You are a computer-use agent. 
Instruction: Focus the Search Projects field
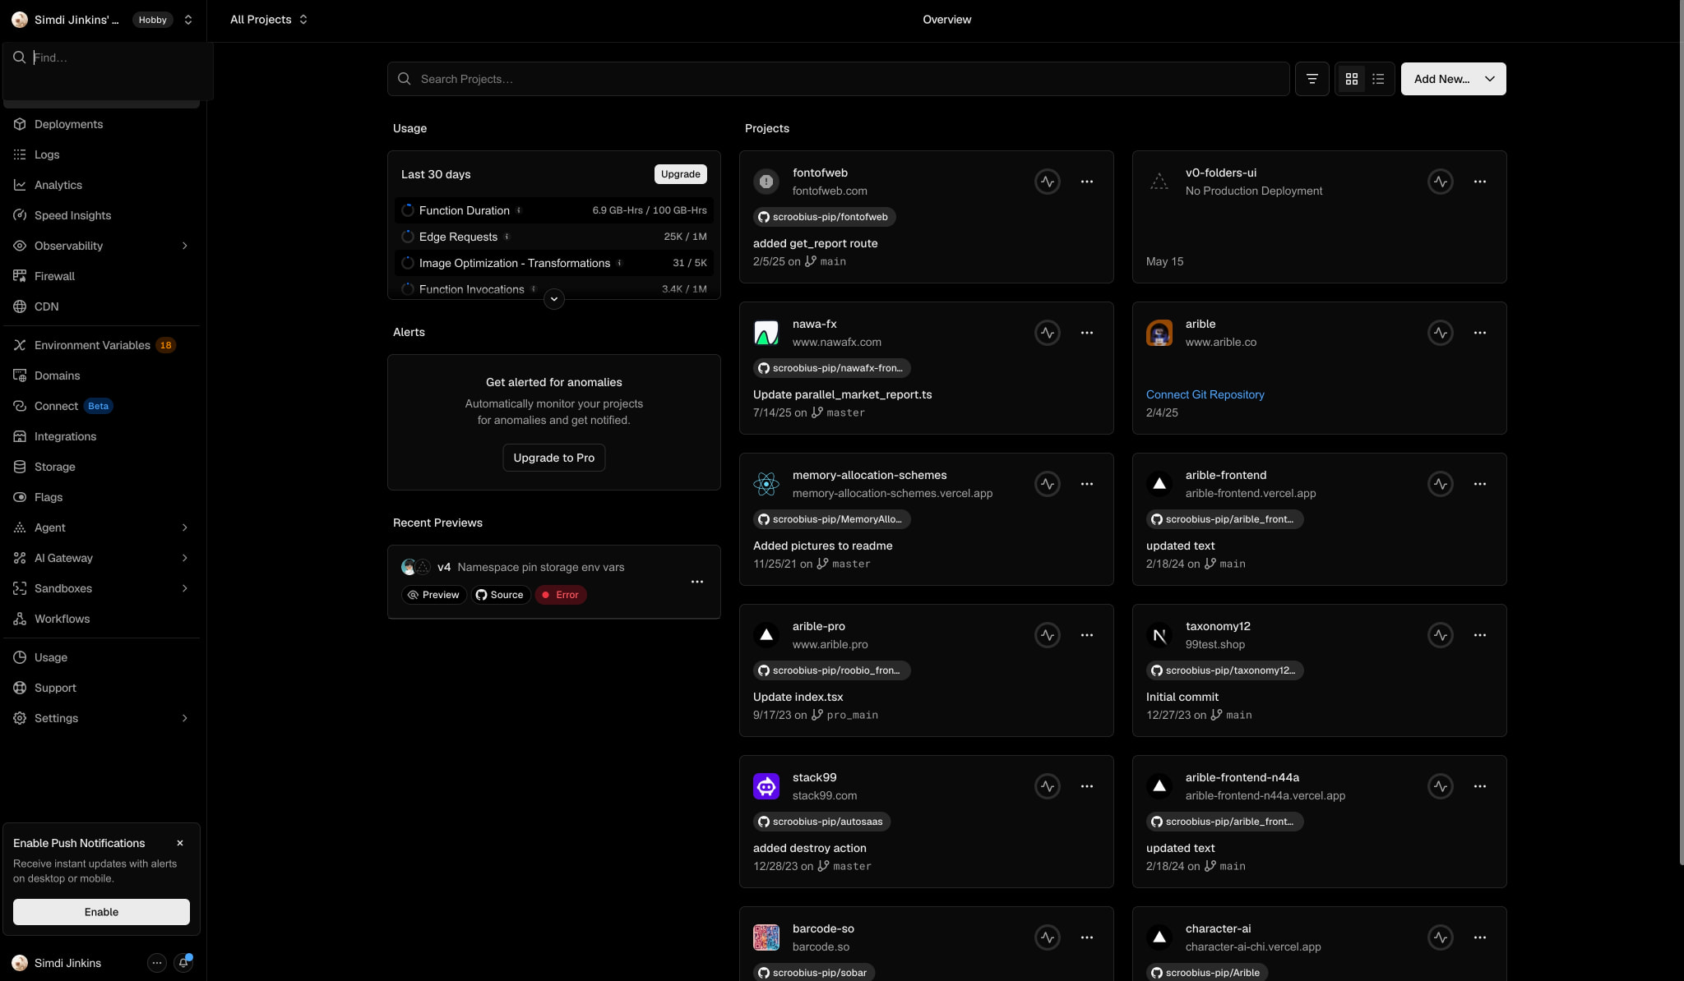[x=838, y=79]
